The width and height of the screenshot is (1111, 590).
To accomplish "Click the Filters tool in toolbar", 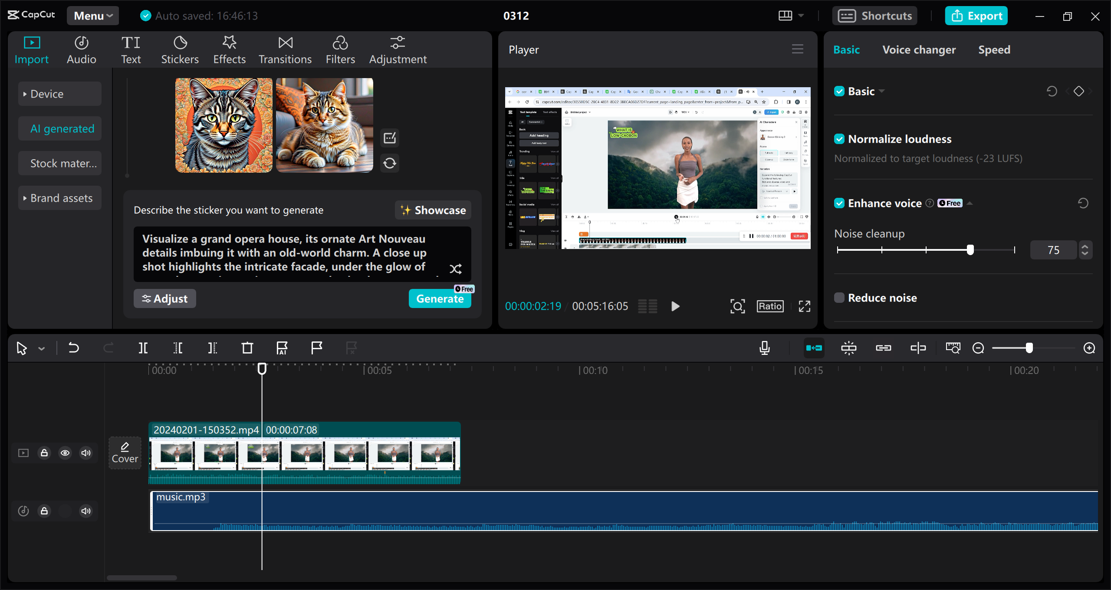I will coord(340,49).
